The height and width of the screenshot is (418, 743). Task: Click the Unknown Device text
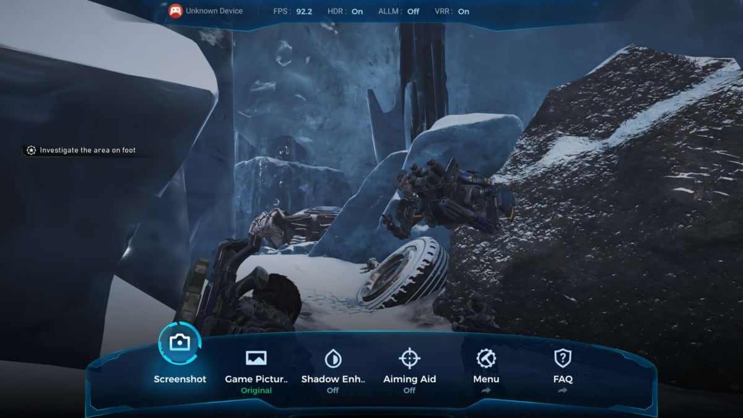click(214, 11)
